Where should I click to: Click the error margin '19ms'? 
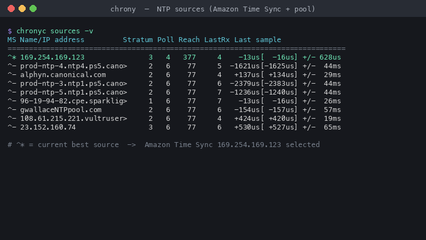pos(332,118)
